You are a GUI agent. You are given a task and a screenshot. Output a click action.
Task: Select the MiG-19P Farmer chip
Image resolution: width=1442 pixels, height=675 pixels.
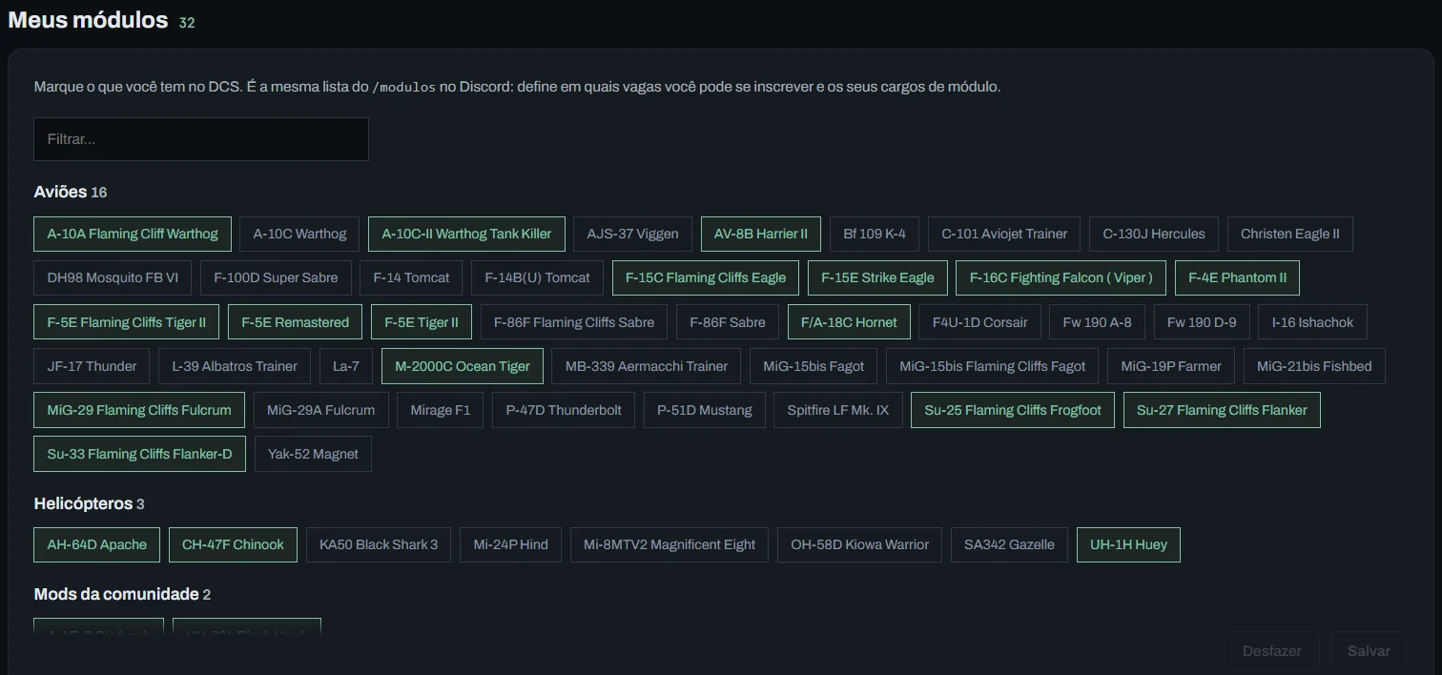1171,366
